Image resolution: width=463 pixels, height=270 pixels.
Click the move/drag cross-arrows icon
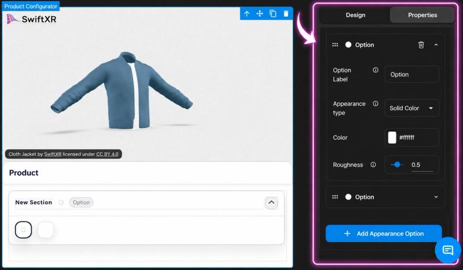(x=259, y=14)
